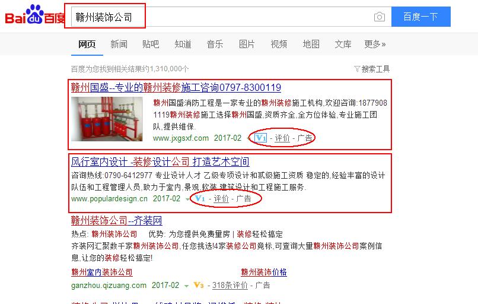The width and height of the screenshot is (478, 304).
Task: Expand dropdown arrow after jxgsxf.com date
Action: pos(248,139)
